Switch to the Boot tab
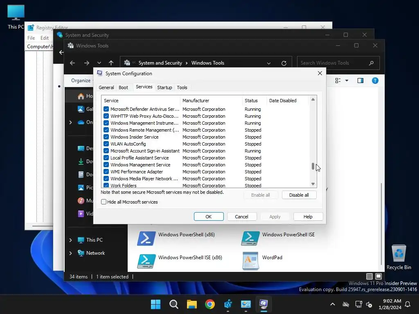The width and height of the screenshot is (419, 314). 123,87
